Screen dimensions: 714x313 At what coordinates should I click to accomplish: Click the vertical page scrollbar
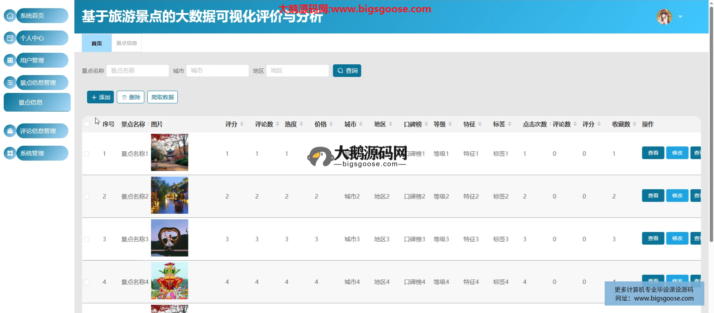tap(711, 123)
